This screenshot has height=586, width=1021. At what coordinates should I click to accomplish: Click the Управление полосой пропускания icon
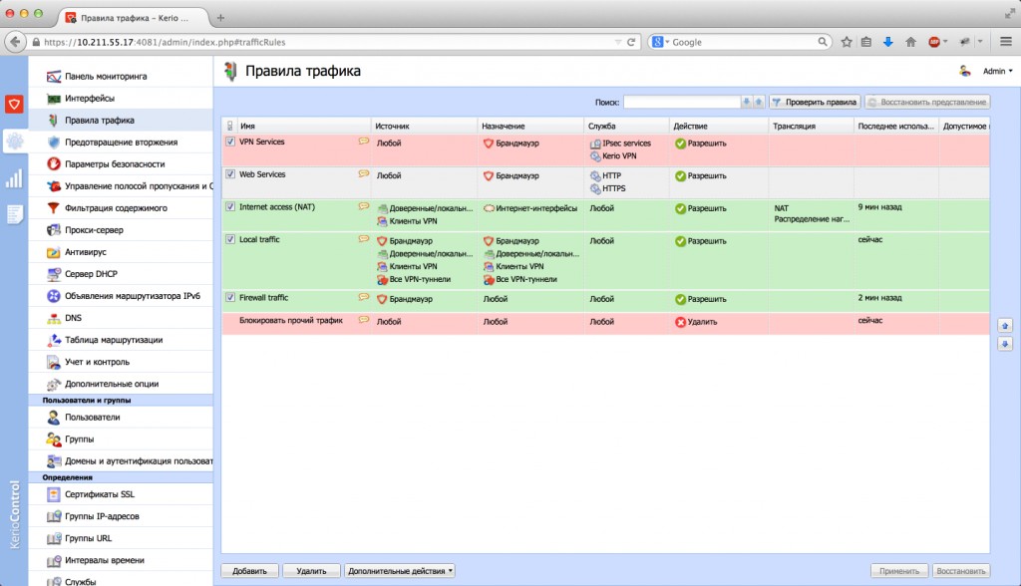[x=54, y=186]
